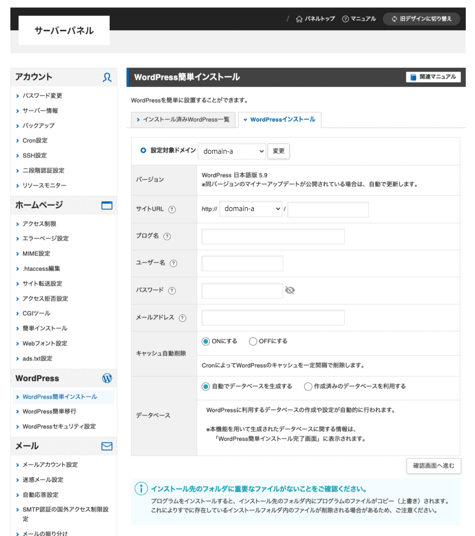Open リソースモニター in sidebar
475x536 pixels.
point(44,186)
